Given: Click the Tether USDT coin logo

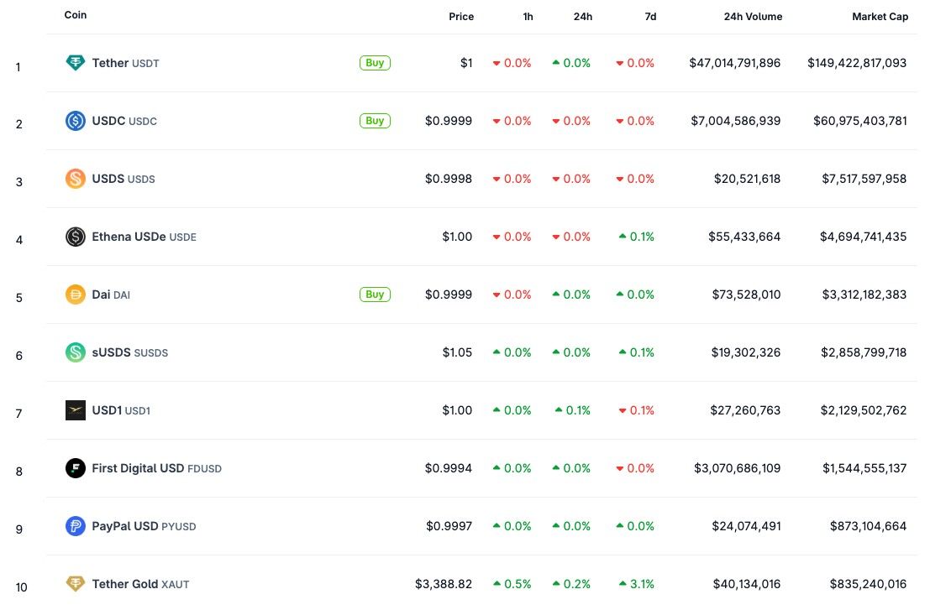Looking at the screenshot, I should (x=76, y=63).
